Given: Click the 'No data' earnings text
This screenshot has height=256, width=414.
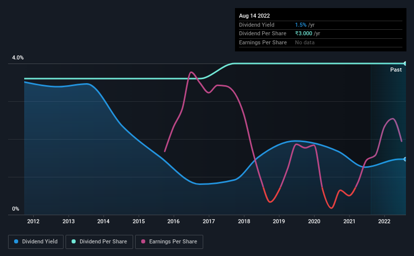Looking at the screenshot, I should pyautogui.click(x=305, y=43).
